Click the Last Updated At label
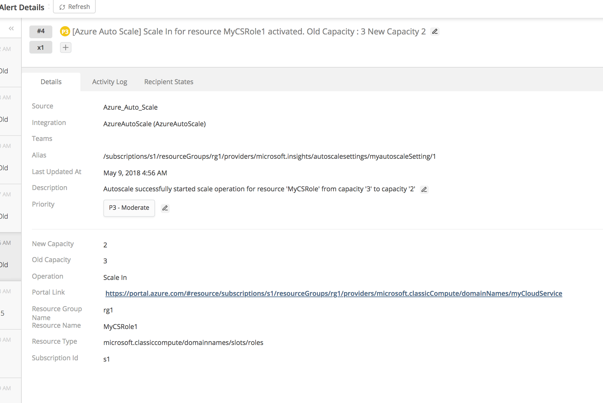Viewport: 603px width, 403px height. coord(57,172)
